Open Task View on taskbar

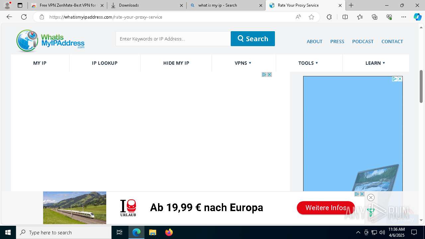[x=120, y=232]
